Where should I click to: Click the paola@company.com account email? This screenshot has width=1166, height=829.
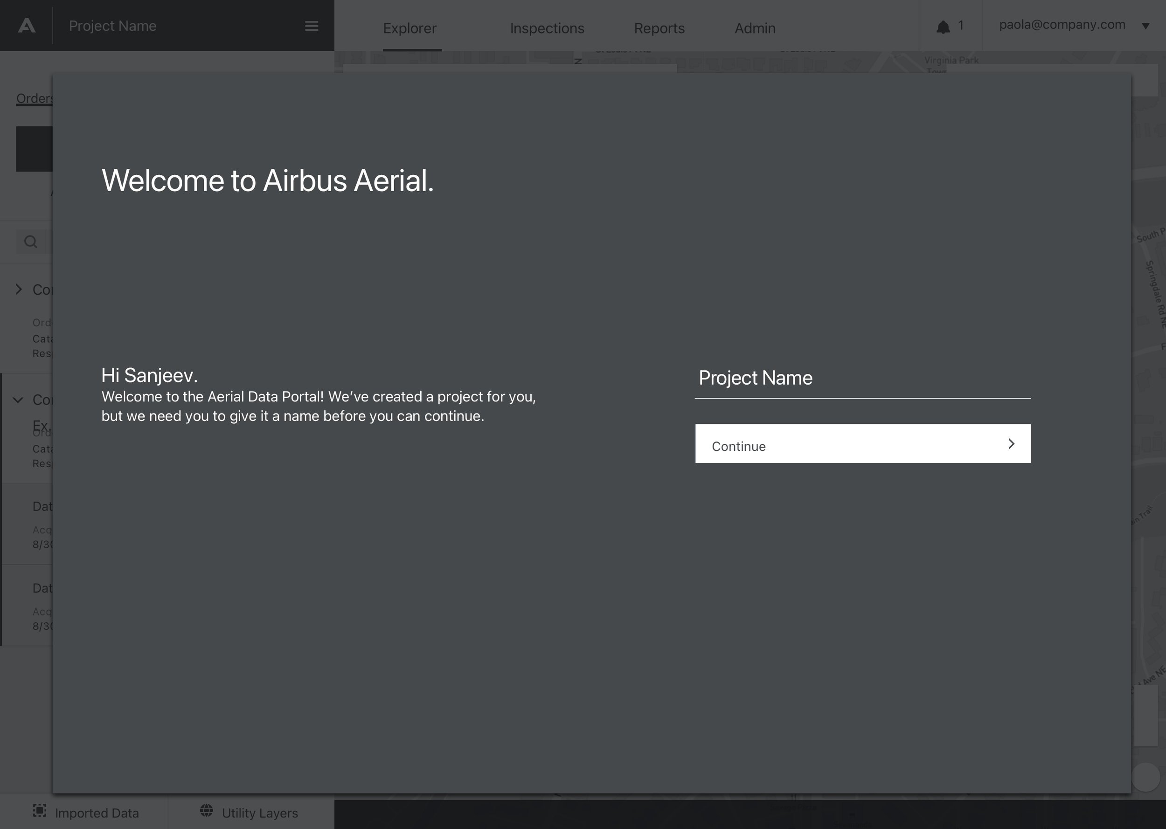[x=1062, y=25]
